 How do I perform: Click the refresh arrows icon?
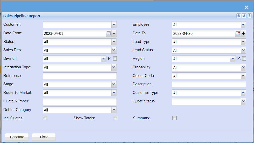[x=244, y=16]
